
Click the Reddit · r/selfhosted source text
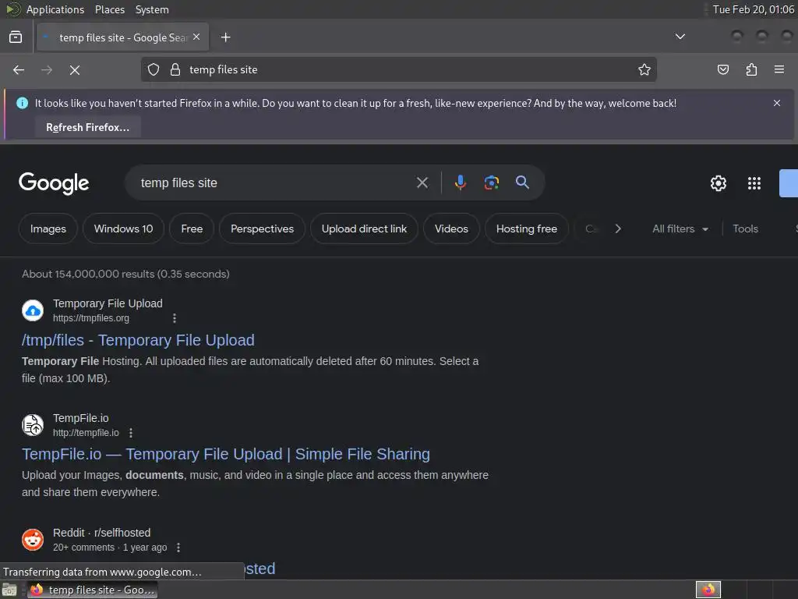(102, 533)
